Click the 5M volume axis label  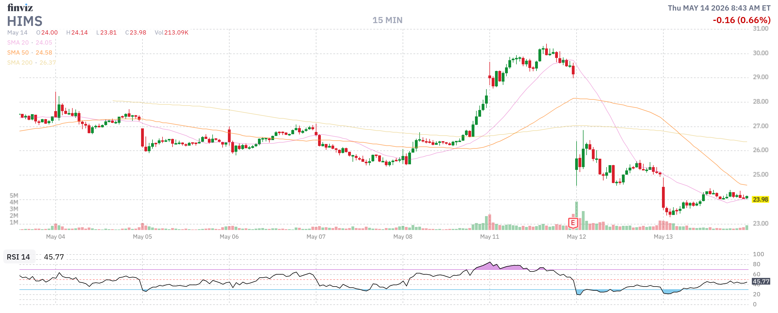[x=14, y=195]
